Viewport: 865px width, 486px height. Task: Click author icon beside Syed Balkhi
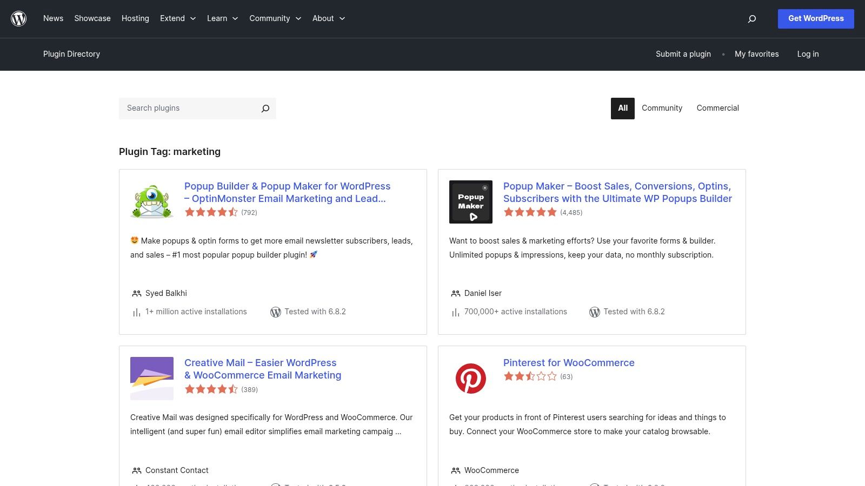coord(137,293)
